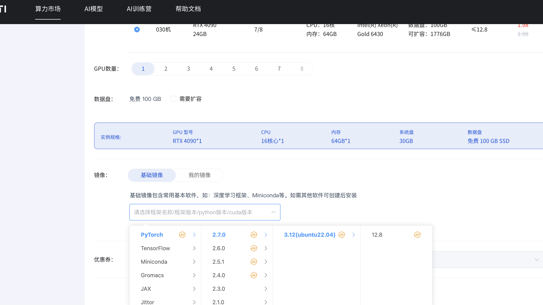Click the 16核心*1 CPU spec value
This screenshot has width=543, height=305.
[x=273, y=141]
